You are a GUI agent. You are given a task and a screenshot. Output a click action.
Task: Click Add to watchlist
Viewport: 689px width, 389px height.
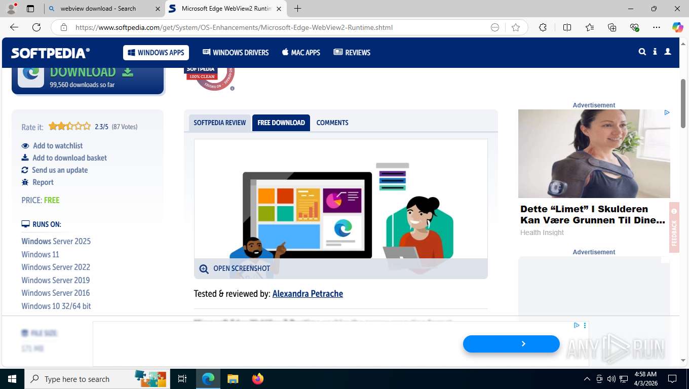[52, 145]
